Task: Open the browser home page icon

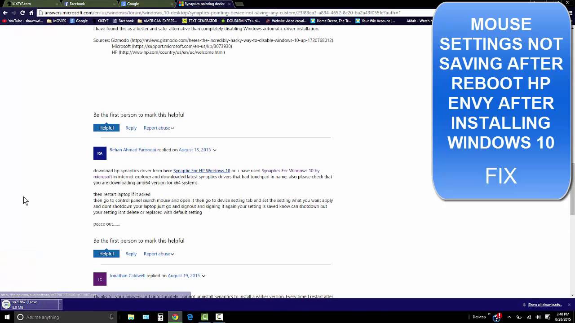Action: coord(31,13)
